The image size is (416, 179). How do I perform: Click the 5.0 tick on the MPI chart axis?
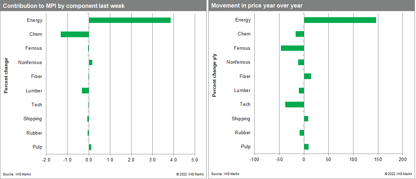coord(195,159)
